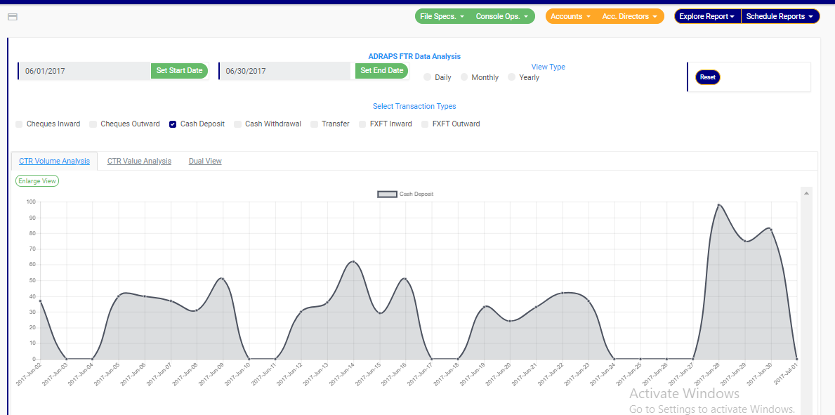Open the Accounts dropdown

tap(570, 16)
